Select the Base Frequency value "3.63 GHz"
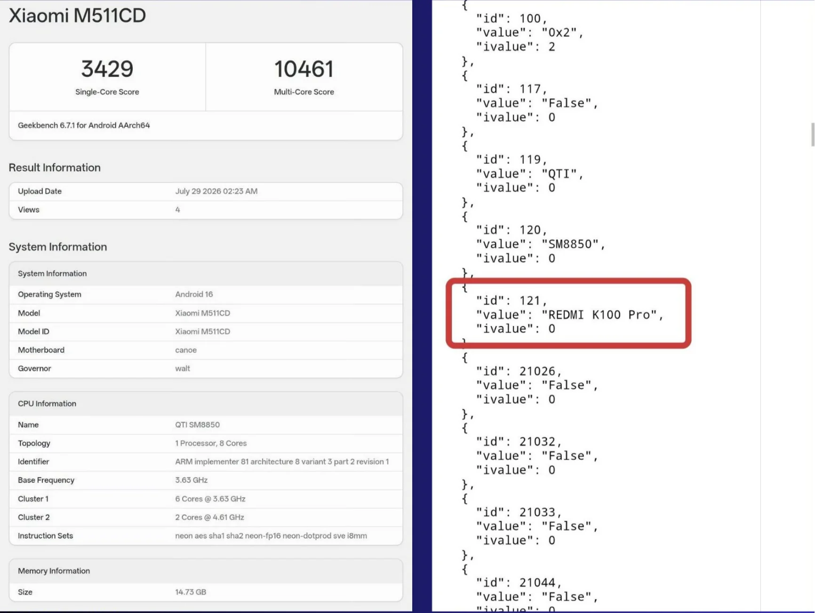Image resolution: width=815 pixels, height=613 pixels. [x=192, y=480]
